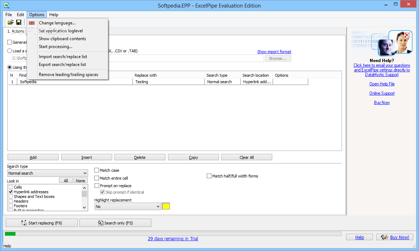Click the Buy Now link in help panel
Image resolution: width=419 pixels, height=251 pixels.
tap(382, 103)
